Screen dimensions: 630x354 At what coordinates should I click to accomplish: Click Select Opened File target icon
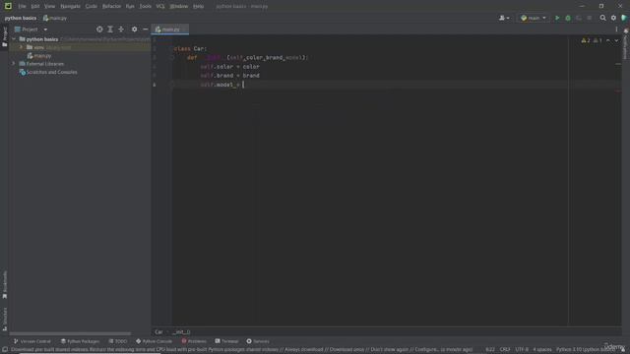coord(99,29)
